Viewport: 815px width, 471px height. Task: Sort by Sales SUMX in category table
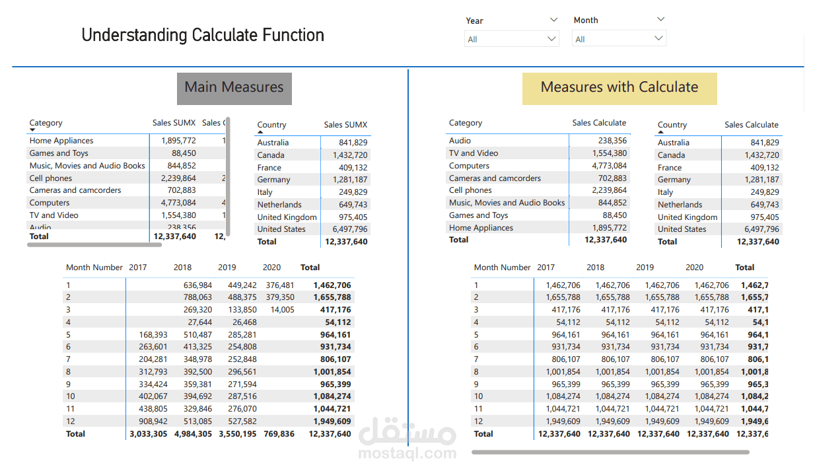click(x=174, y=123)
